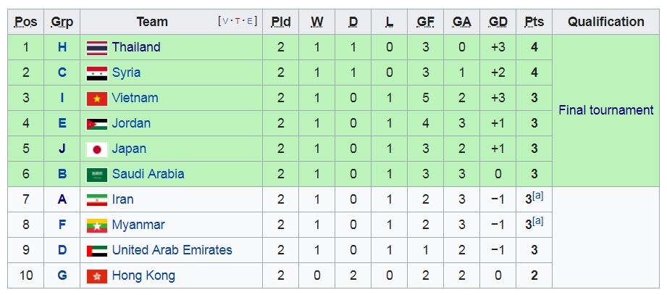Click the Saudi Arabia flag icon
The image size is (667, 295).
pos(97,175)
